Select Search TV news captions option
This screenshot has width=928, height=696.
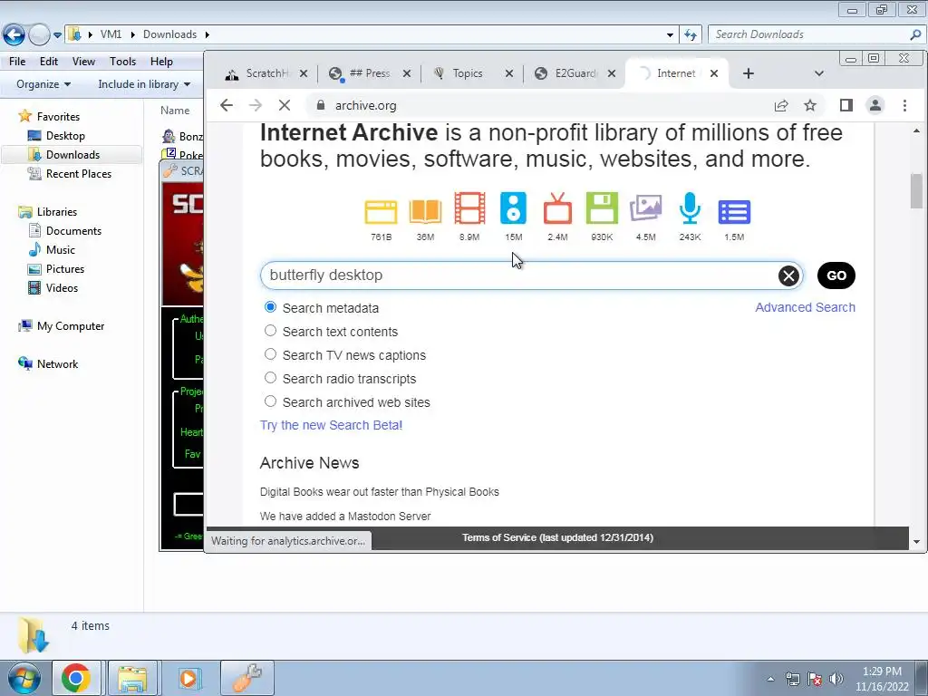tap(270, 354)
